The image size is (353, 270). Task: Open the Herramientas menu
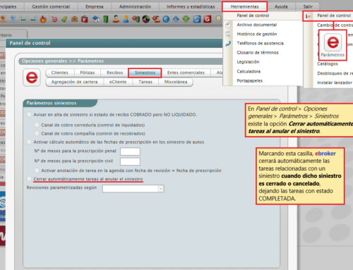pos(244,6)
